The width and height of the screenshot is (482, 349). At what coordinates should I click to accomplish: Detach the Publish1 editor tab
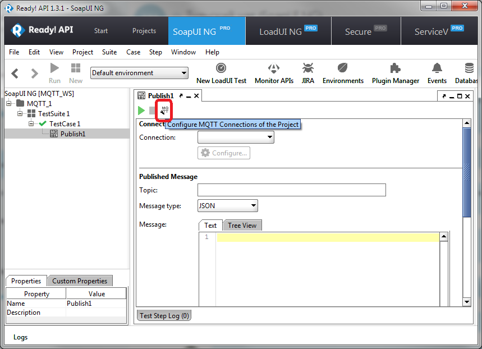[x=181, y=96]
